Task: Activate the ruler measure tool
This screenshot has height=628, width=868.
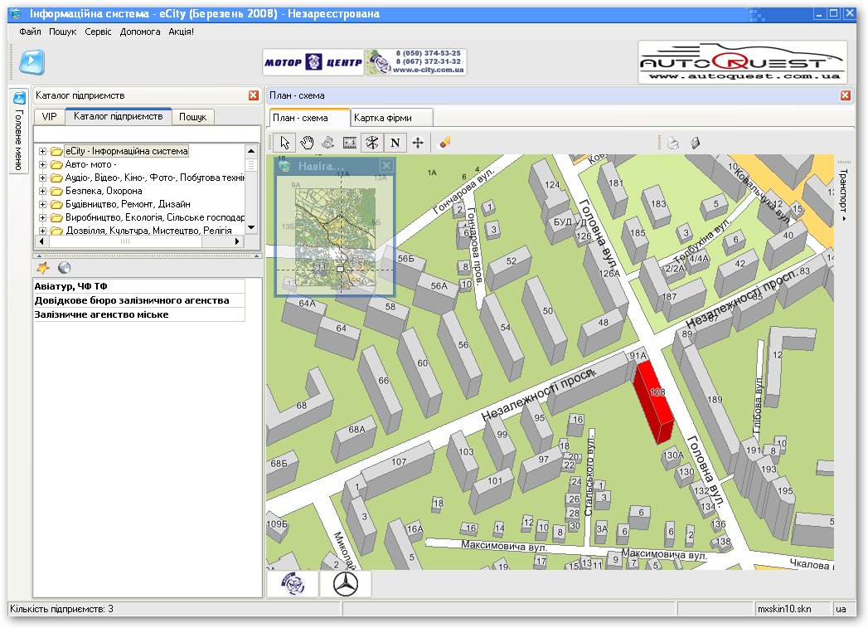Action: click(350, 143)
